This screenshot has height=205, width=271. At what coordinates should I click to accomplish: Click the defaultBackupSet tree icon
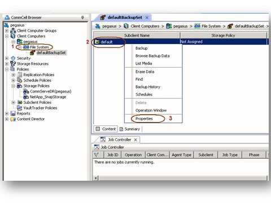[33, 53]
